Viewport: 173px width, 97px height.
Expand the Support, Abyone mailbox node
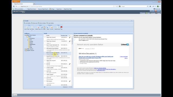point(25,51)
